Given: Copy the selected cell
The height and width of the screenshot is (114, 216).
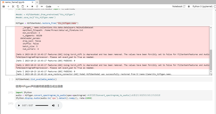Looking at the screenshot, I should point(18,7).
